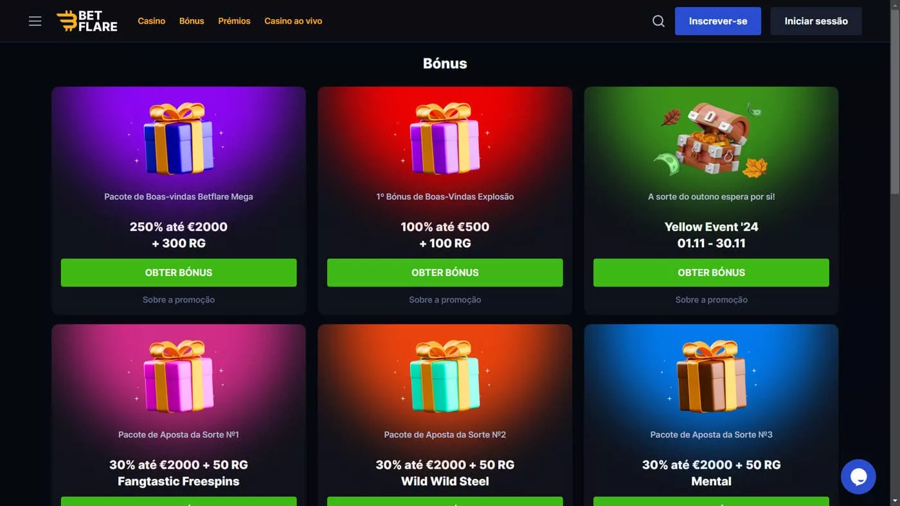Viewport: 900px width, 506px height.
Task: Click the BetFlare logo
Action: [87, 21]
